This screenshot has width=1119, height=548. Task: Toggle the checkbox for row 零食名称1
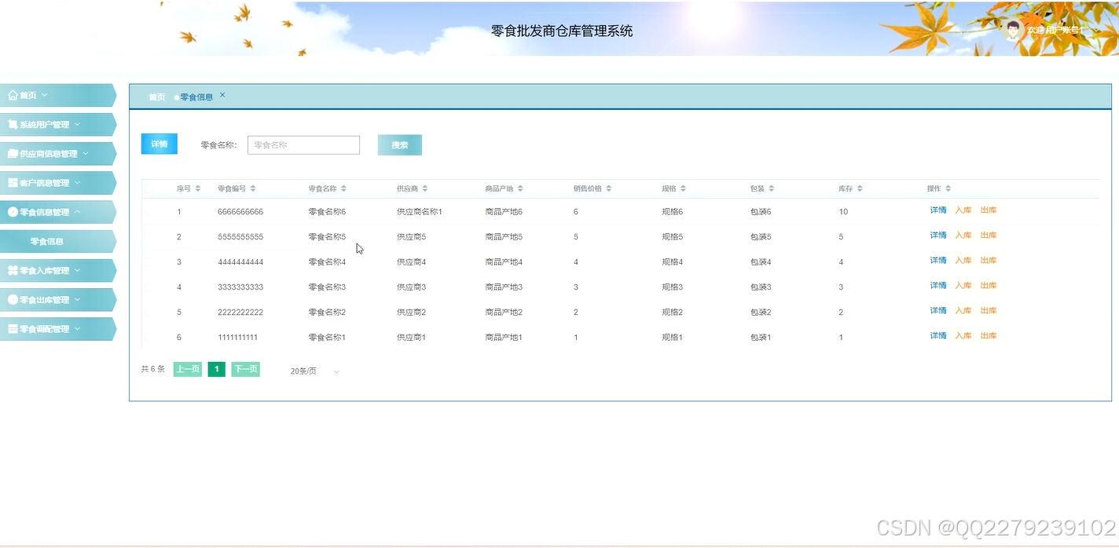coord(149,336)
